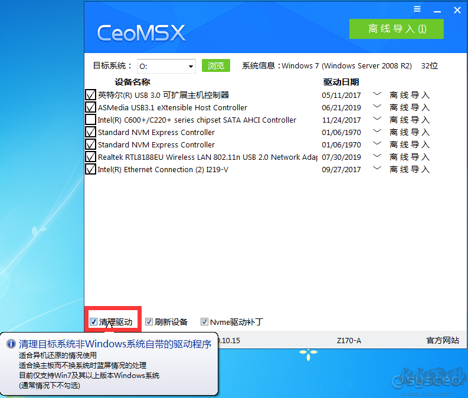The height and width of the screenshot is (398, 468).
Task: Expand chevron for ASMedia USB3.1 driver row
Action: pos(377,107)
